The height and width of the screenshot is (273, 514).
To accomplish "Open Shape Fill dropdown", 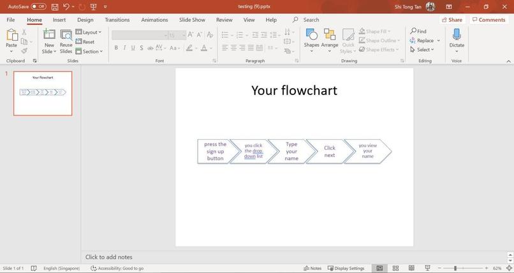I will [375, 31].
